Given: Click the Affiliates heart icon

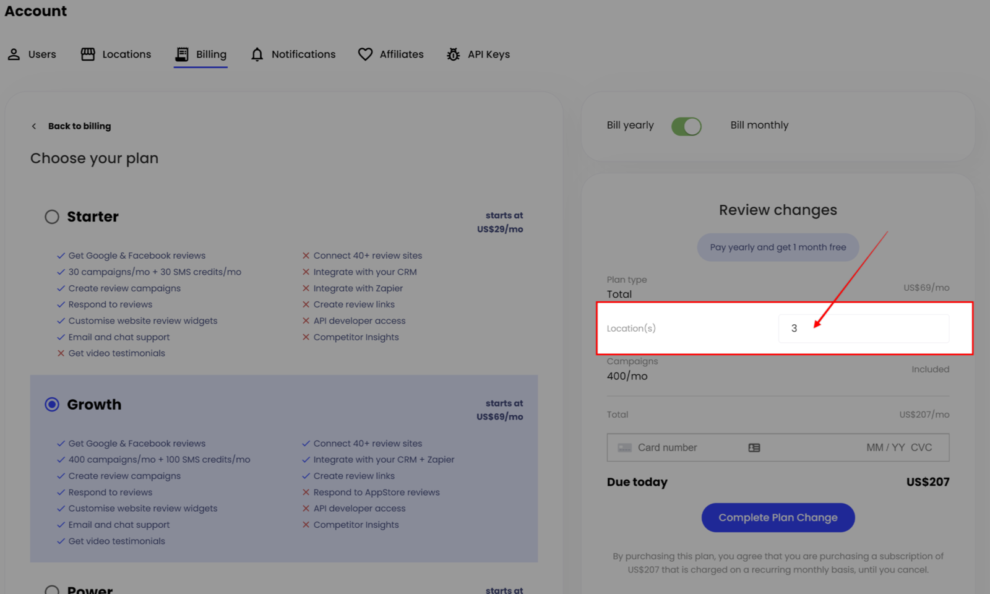Looking at the screenshot, I should (365, 54).
